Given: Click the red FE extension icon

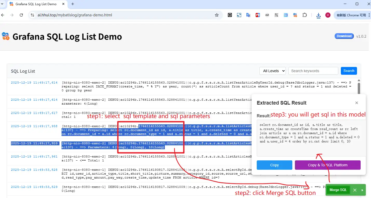Looking at the screenshot, I should pos(258,15).
